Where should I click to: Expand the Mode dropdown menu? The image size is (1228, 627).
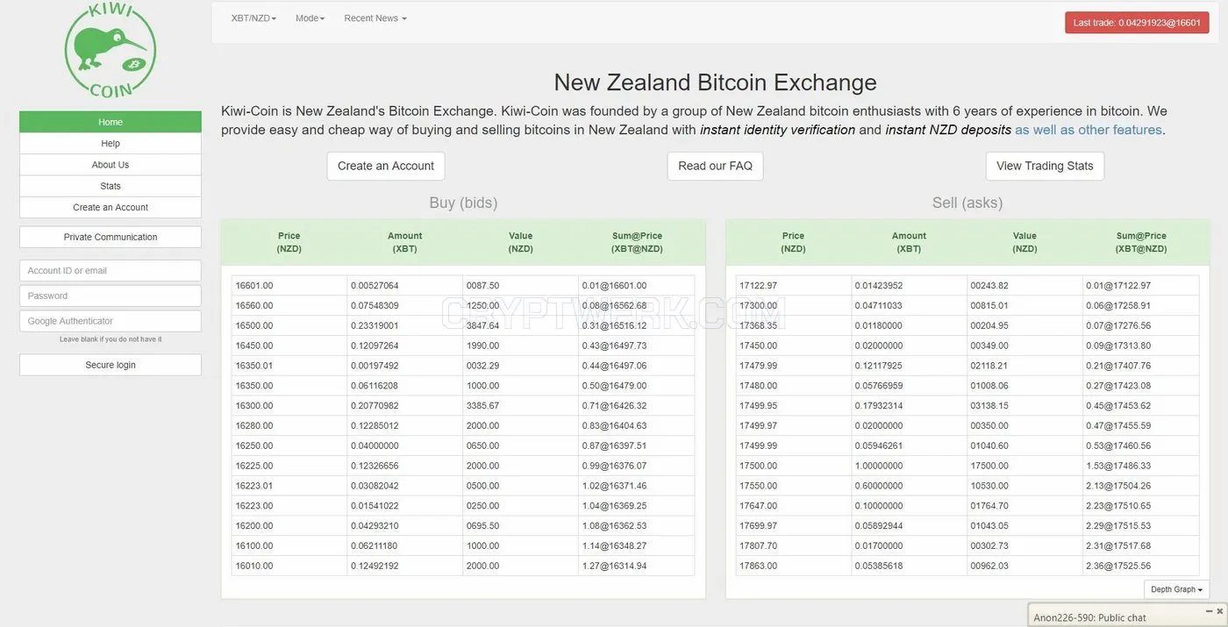pyautogui.click(x=310, y=18)
